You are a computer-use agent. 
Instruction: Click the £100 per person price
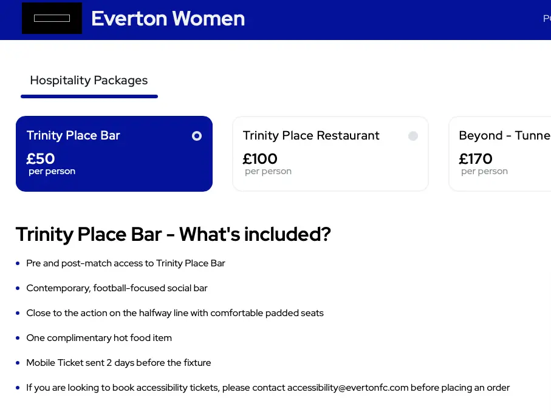(260, 159)
